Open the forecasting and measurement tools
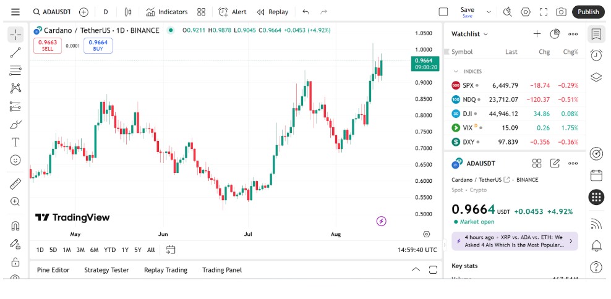The image size is (611, 299). coord(15,106)
